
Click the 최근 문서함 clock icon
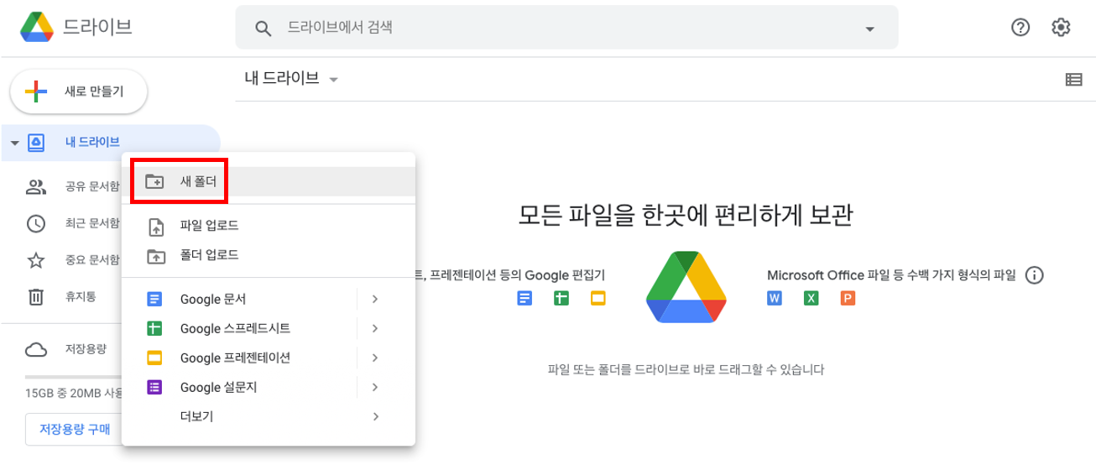(36, 223)
